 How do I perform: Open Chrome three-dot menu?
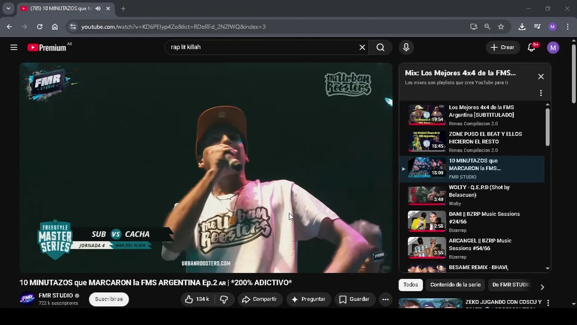[567, 27]
